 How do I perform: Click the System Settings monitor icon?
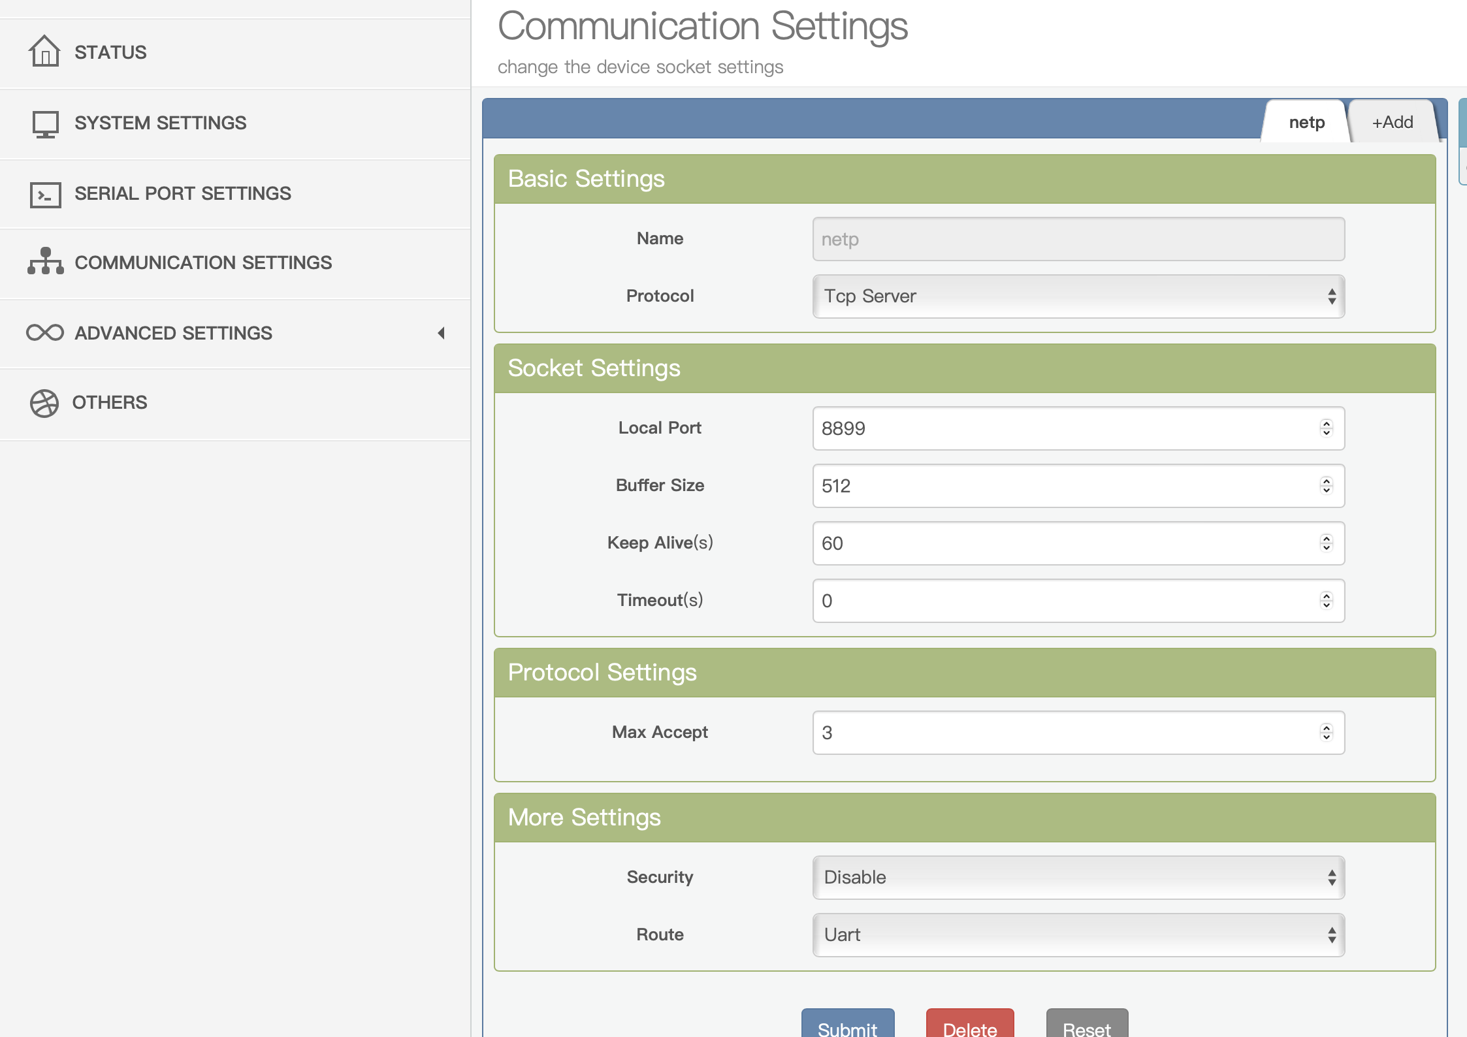coord(45,123)
